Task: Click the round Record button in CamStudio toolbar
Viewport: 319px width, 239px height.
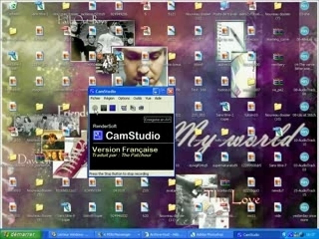Action: click(x=95, y=108)
